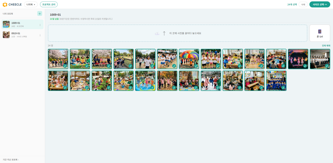Viewport: 333px width, 163px height.
Task: Uncheck the kids with medals photo
Action: click(x=218, y=66)
